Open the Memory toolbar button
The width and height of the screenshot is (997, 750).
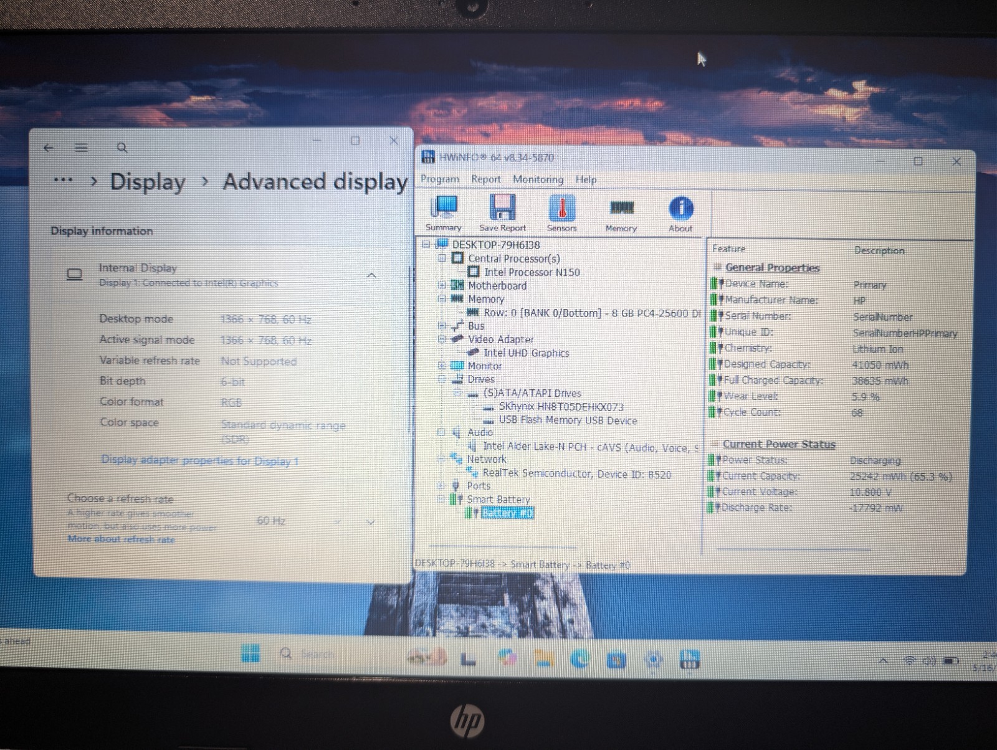pos(621,214)
